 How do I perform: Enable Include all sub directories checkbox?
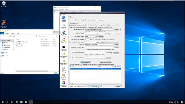pyautogui.click(x=86, y=32)
